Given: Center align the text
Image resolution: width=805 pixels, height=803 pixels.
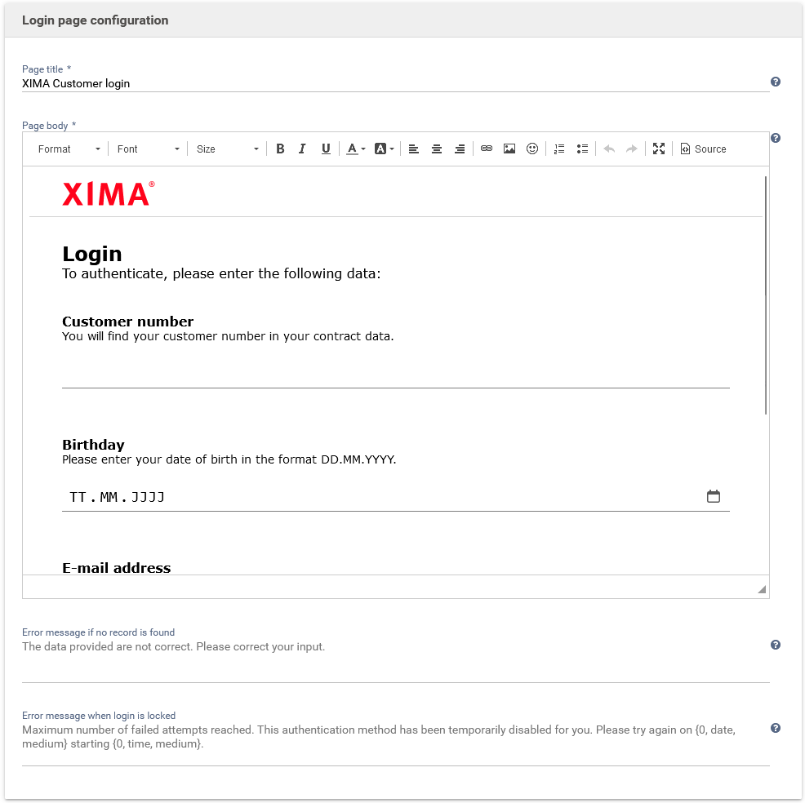Looking at the screenshot, I should (x=437, y=149).
